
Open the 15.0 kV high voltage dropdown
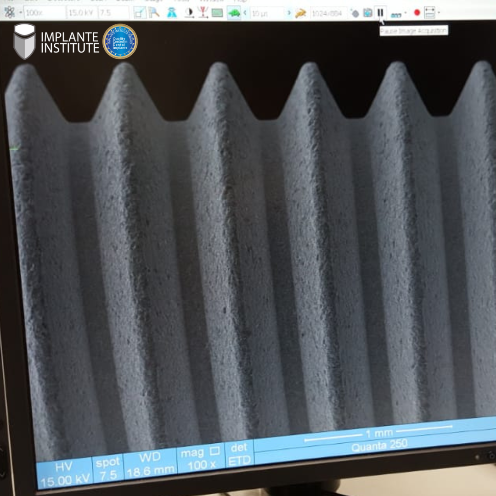click(x=82, y=13)
